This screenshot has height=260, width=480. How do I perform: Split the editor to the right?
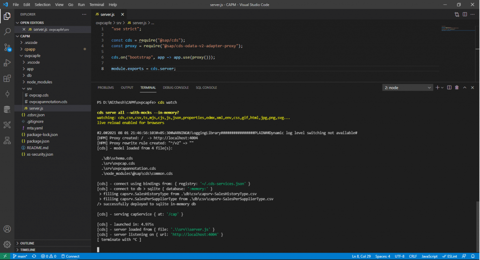click(465, 14)
